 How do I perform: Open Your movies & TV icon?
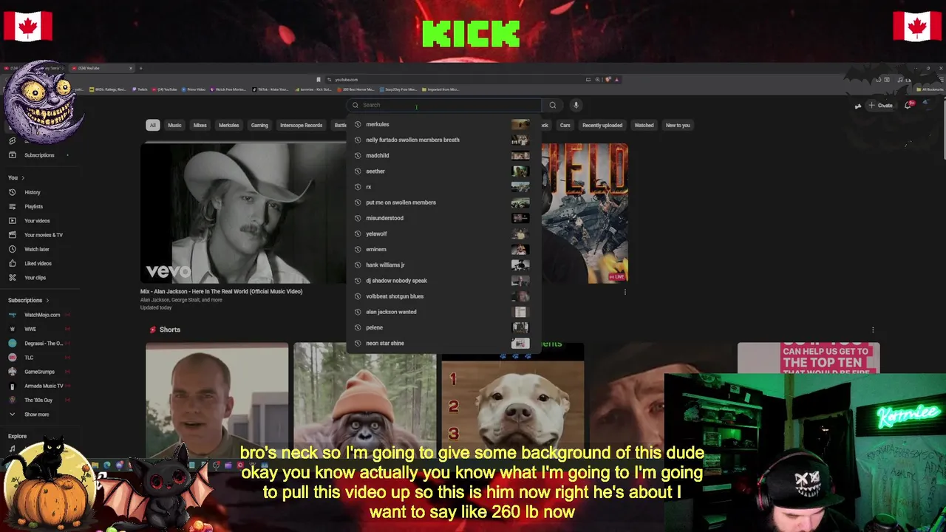[x=12, y=235]
